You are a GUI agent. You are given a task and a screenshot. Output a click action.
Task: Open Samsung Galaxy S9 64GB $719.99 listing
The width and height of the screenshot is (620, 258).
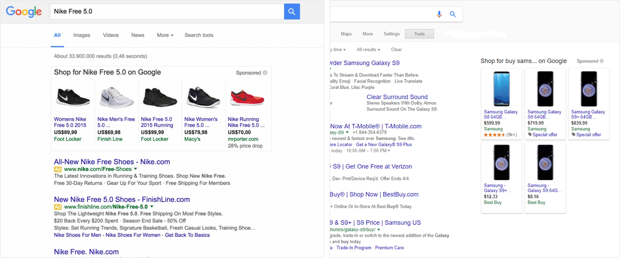point(544,115)
